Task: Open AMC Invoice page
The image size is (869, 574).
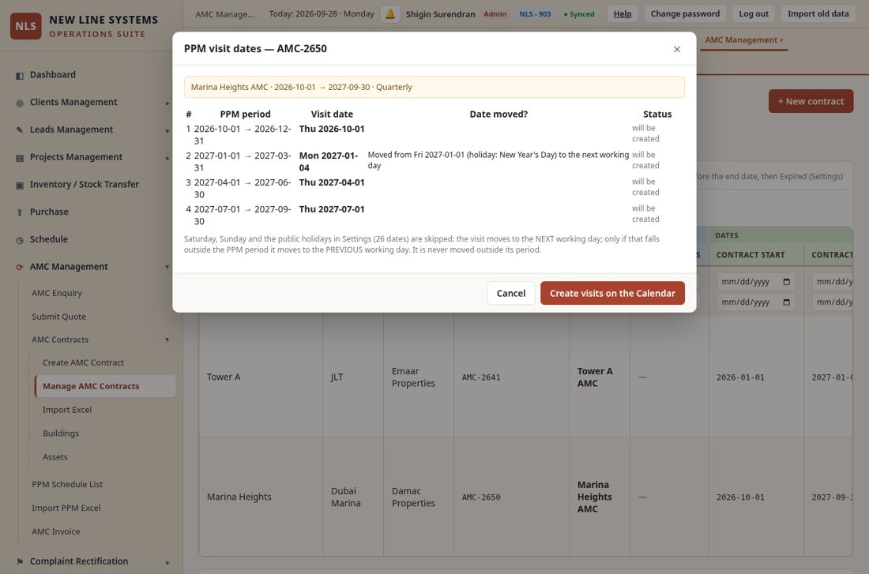Action: pos(55,532)
